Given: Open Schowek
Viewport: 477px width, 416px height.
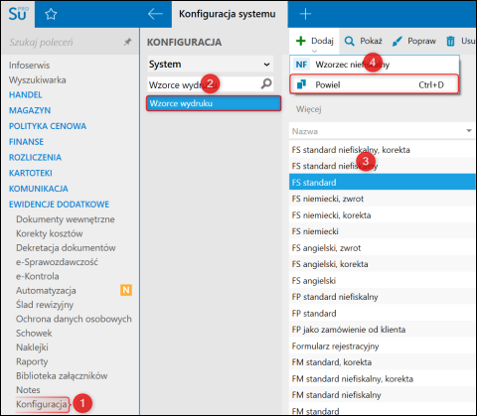Looking at the screenshot, I should (x=34, y=334).
